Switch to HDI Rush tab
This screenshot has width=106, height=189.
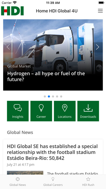click(88, 182)
